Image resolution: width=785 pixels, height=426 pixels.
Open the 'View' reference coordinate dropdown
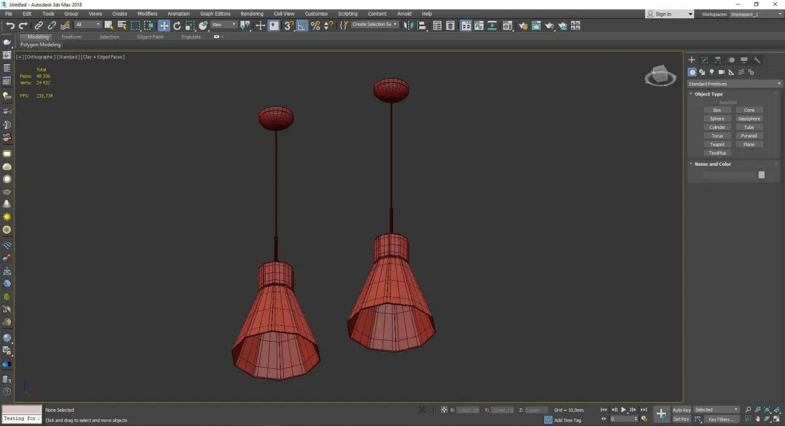[224, 25]
